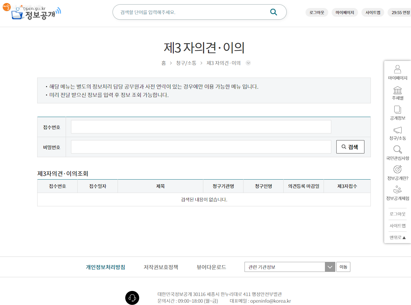Viewport: 411px width, 305px height.
Task: Click 맨위로 to go to page top
Action: (398, 237)
